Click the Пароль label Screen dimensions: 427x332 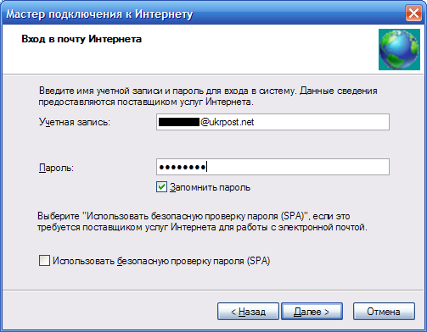coord(56,168)
